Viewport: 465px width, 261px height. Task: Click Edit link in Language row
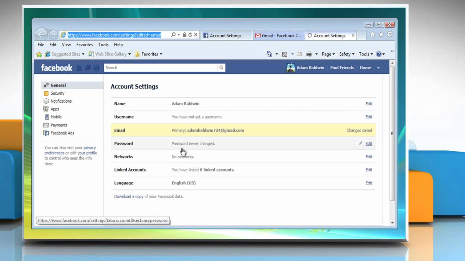[369, 183]
